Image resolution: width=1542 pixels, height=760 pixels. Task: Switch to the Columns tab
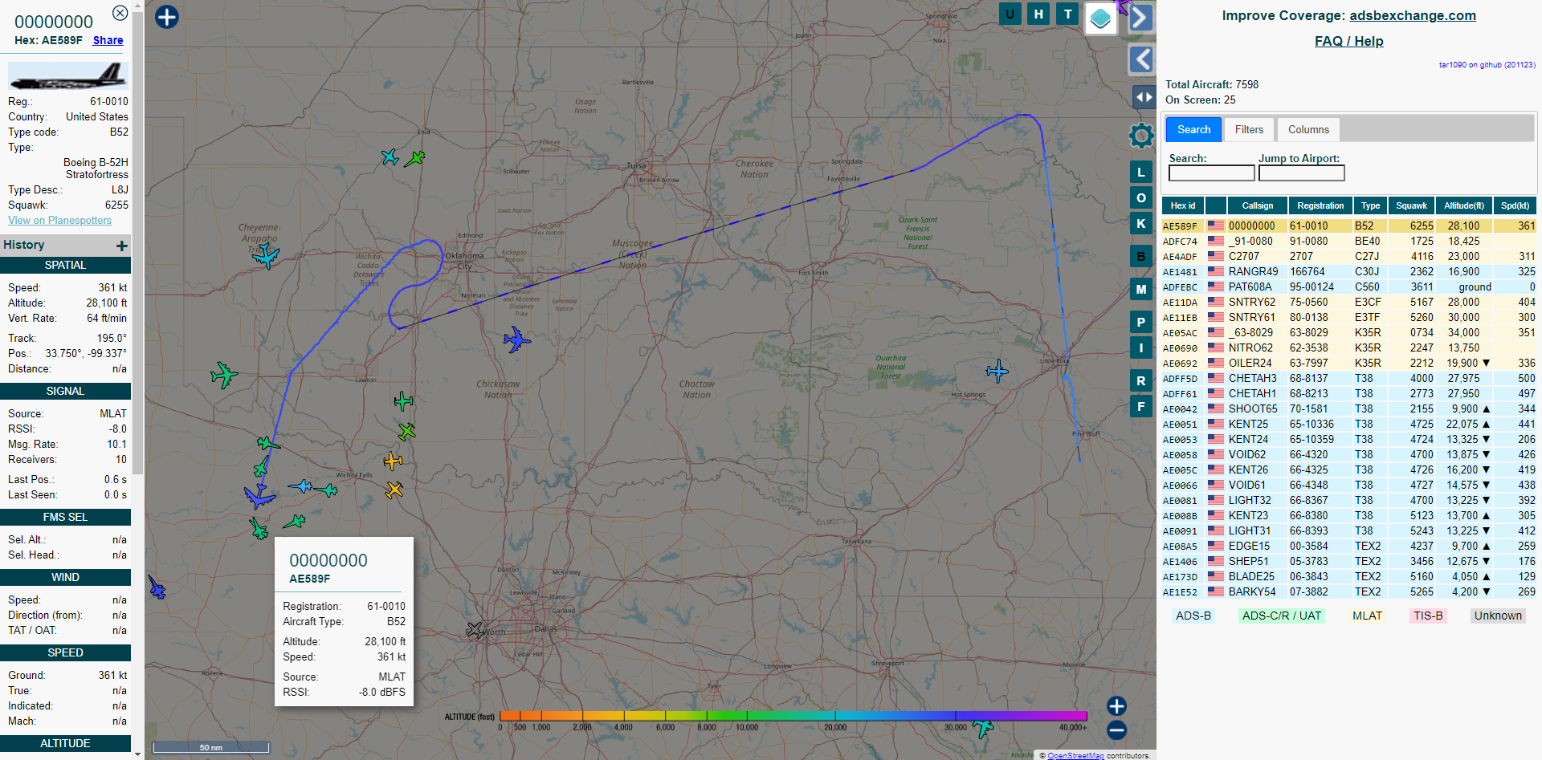1308,129
